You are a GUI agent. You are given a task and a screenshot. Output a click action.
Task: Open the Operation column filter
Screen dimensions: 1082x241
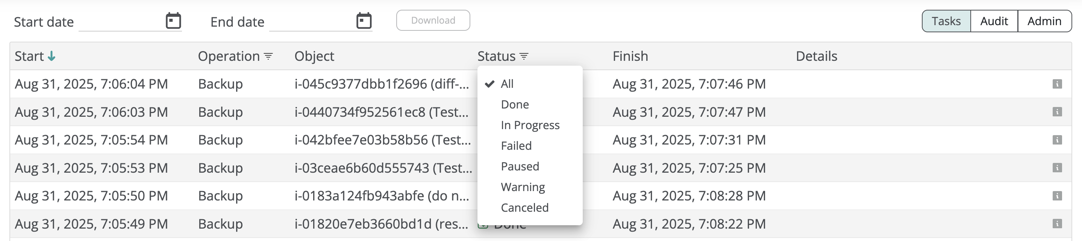point(268,56)
